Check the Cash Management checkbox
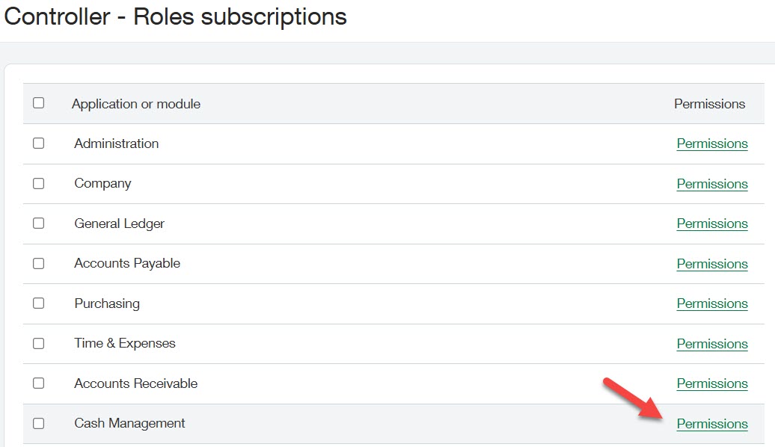The image size is (775, 447). [39, 423]
